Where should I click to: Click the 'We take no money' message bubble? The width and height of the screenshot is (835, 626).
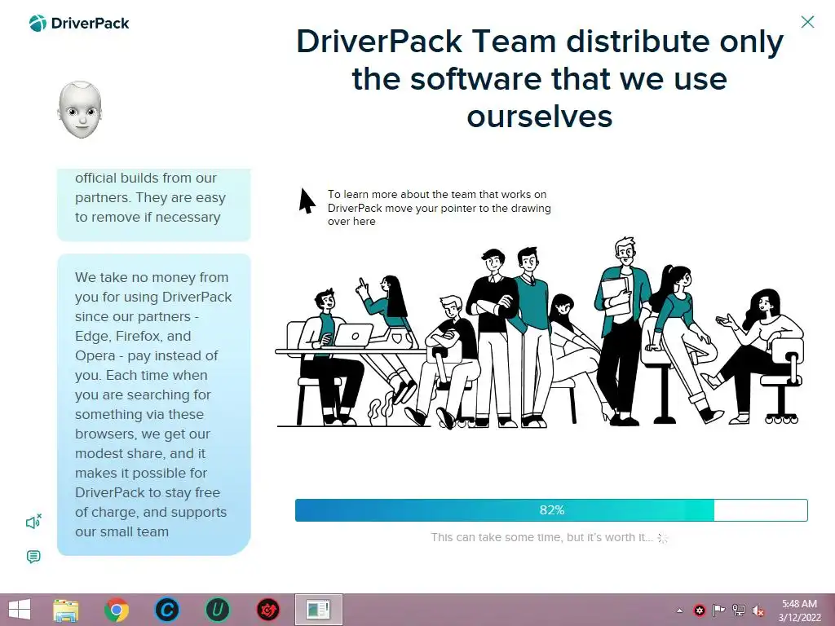(x=154, y=404)
